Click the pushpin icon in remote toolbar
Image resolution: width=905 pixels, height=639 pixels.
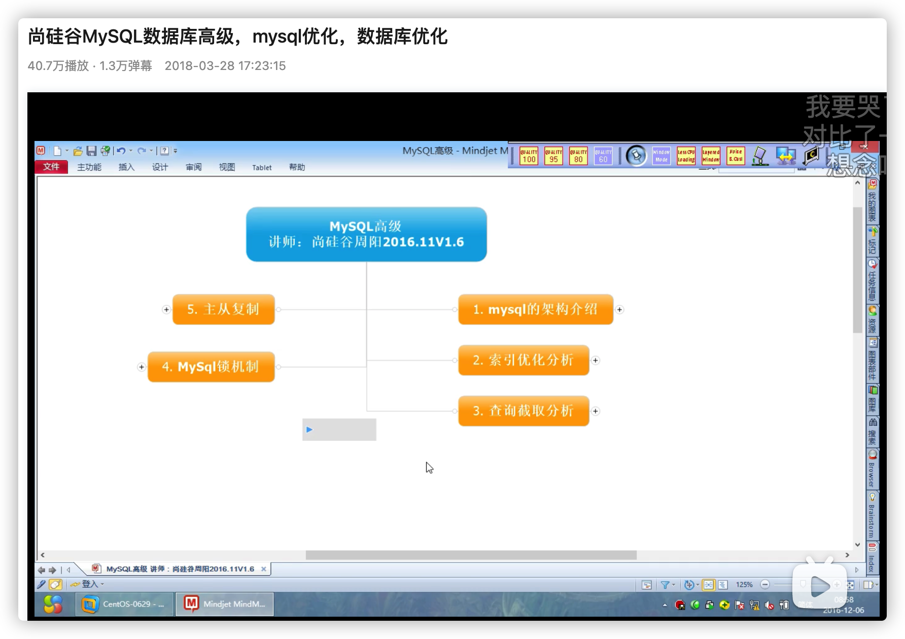point(636,156)
